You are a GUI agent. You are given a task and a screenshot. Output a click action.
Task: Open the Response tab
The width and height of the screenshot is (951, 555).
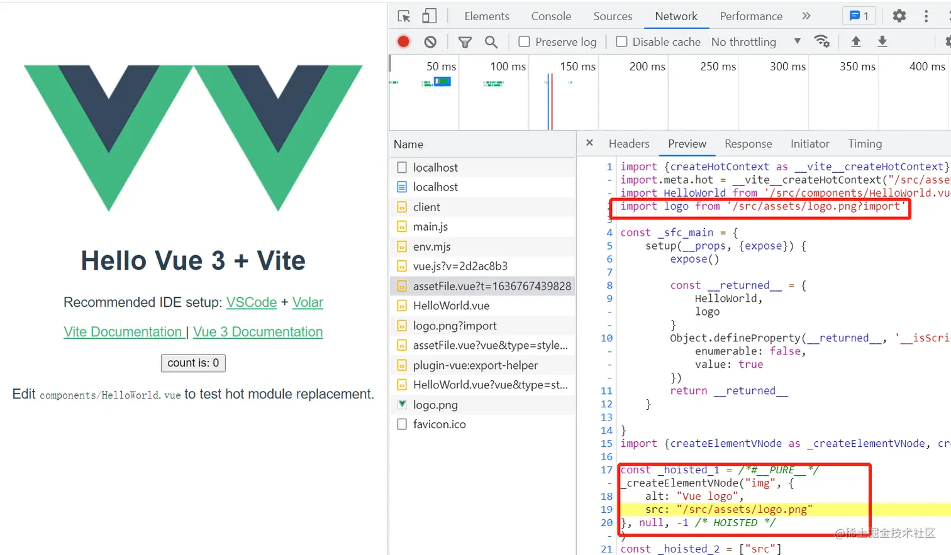pyautogui.click(x=748, y=144)
